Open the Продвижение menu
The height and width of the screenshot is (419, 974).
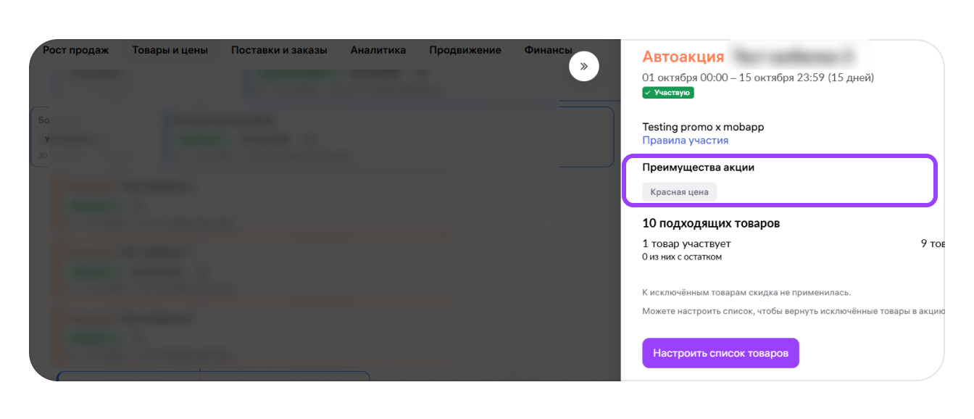click(x=465, y=50)
